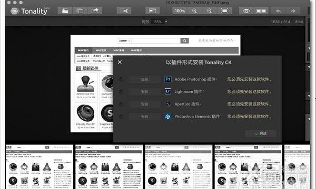Toggle the eye preview original icon
This screenshot has height=189, width=316.
[246, 11]
